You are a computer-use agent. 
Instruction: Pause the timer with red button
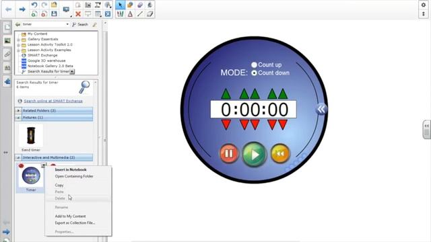pyautogui.click(x=229, y=154)
